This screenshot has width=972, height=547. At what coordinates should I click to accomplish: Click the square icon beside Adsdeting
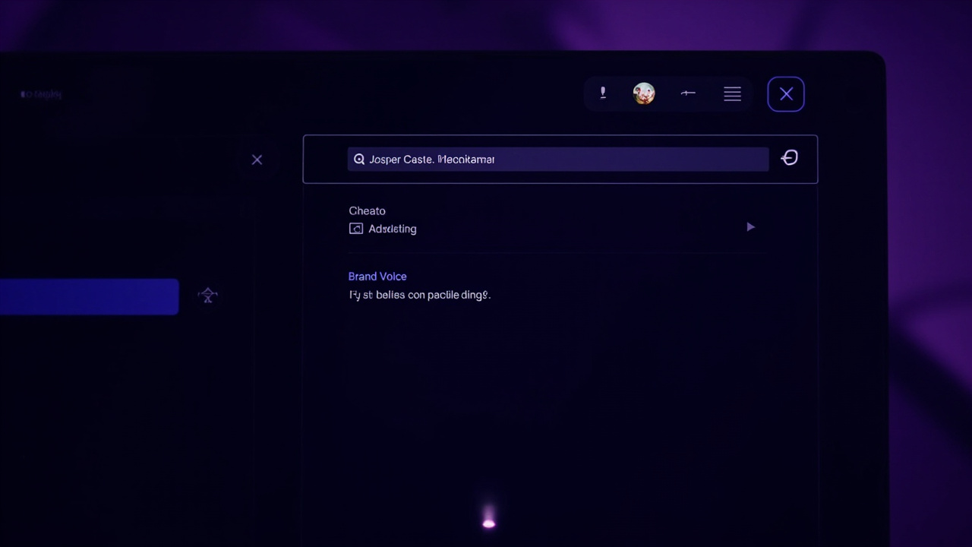[x=355, y=229]
